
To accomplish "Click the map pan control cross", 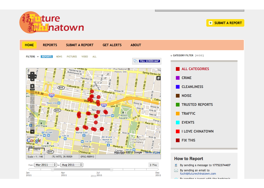I will click(32, 76).
